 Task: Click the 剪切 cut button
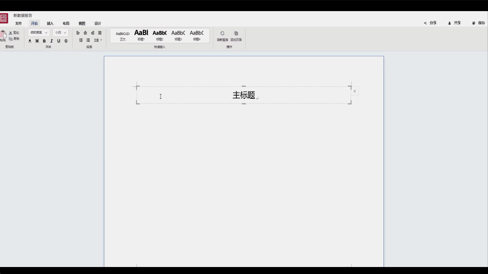click(x=14, y=33)
